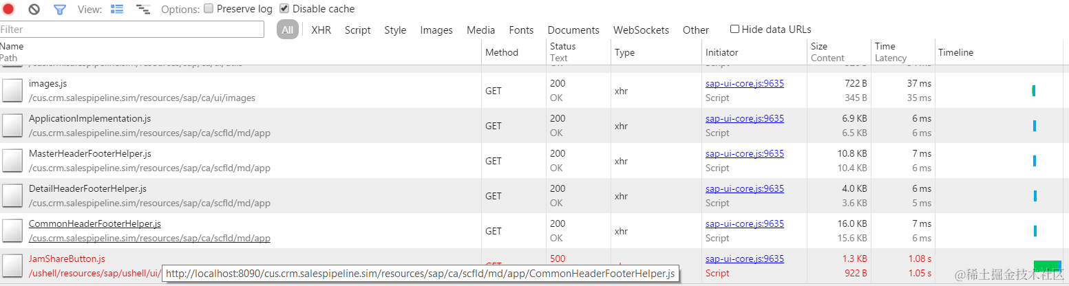1069x286 pixels.
Task: Click the 37 ms time value
Action: 919,83
